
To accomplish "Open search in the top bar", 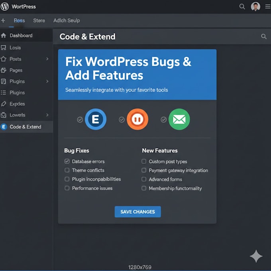I will click(x=242, y=6).
